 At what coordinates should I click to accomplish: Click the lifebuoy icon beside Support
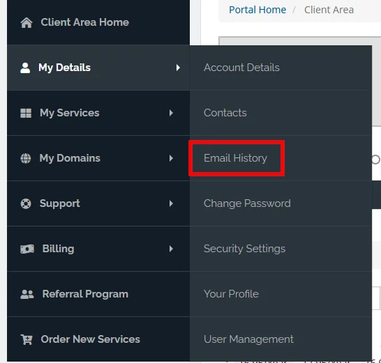(26, 203)
